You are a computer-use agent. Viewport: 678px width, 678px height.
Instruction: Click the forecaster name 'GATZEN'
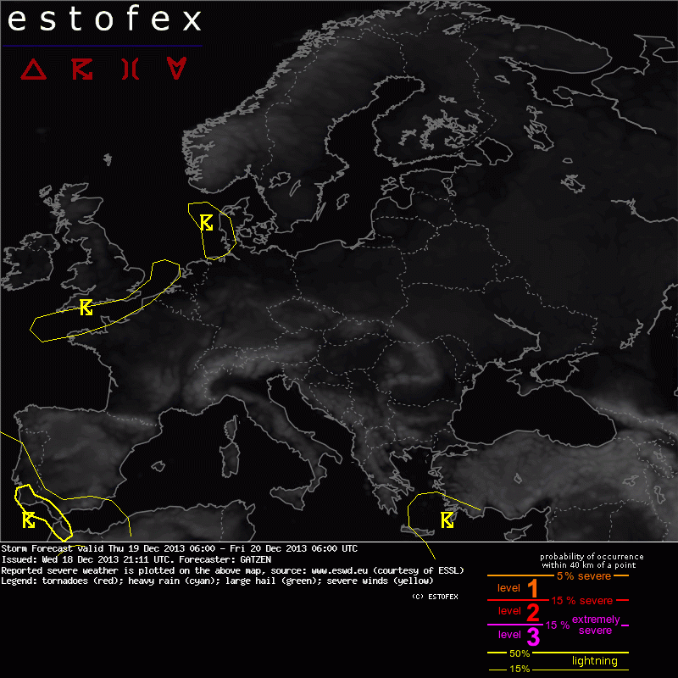pos(256,559)
